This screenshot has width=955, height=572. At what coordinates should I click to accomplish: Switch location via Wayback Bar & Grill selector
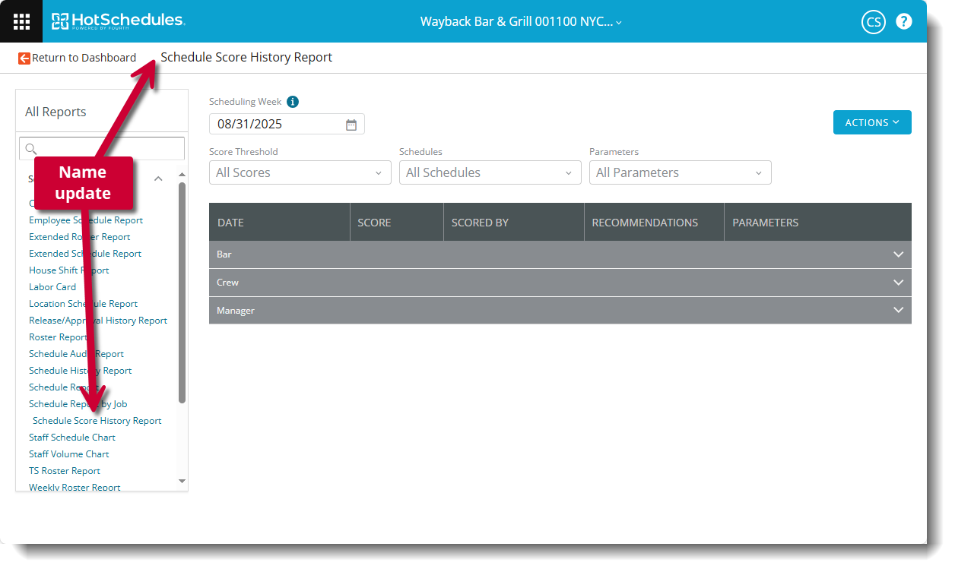(x=521, y=22)
